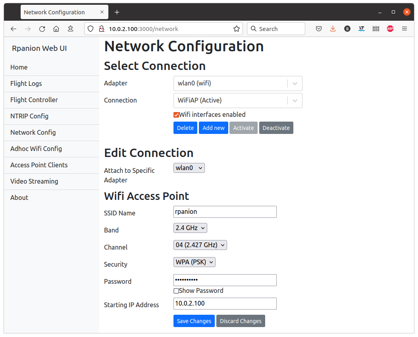Enable the Show Password checkbox
The image size is (418, 337).
click(176, 291)
